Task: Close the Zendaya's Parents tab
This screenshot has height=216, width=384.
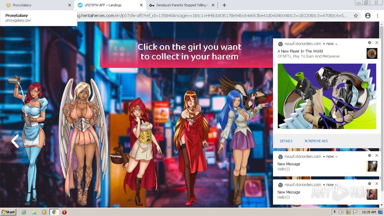Action: [213, 5]
